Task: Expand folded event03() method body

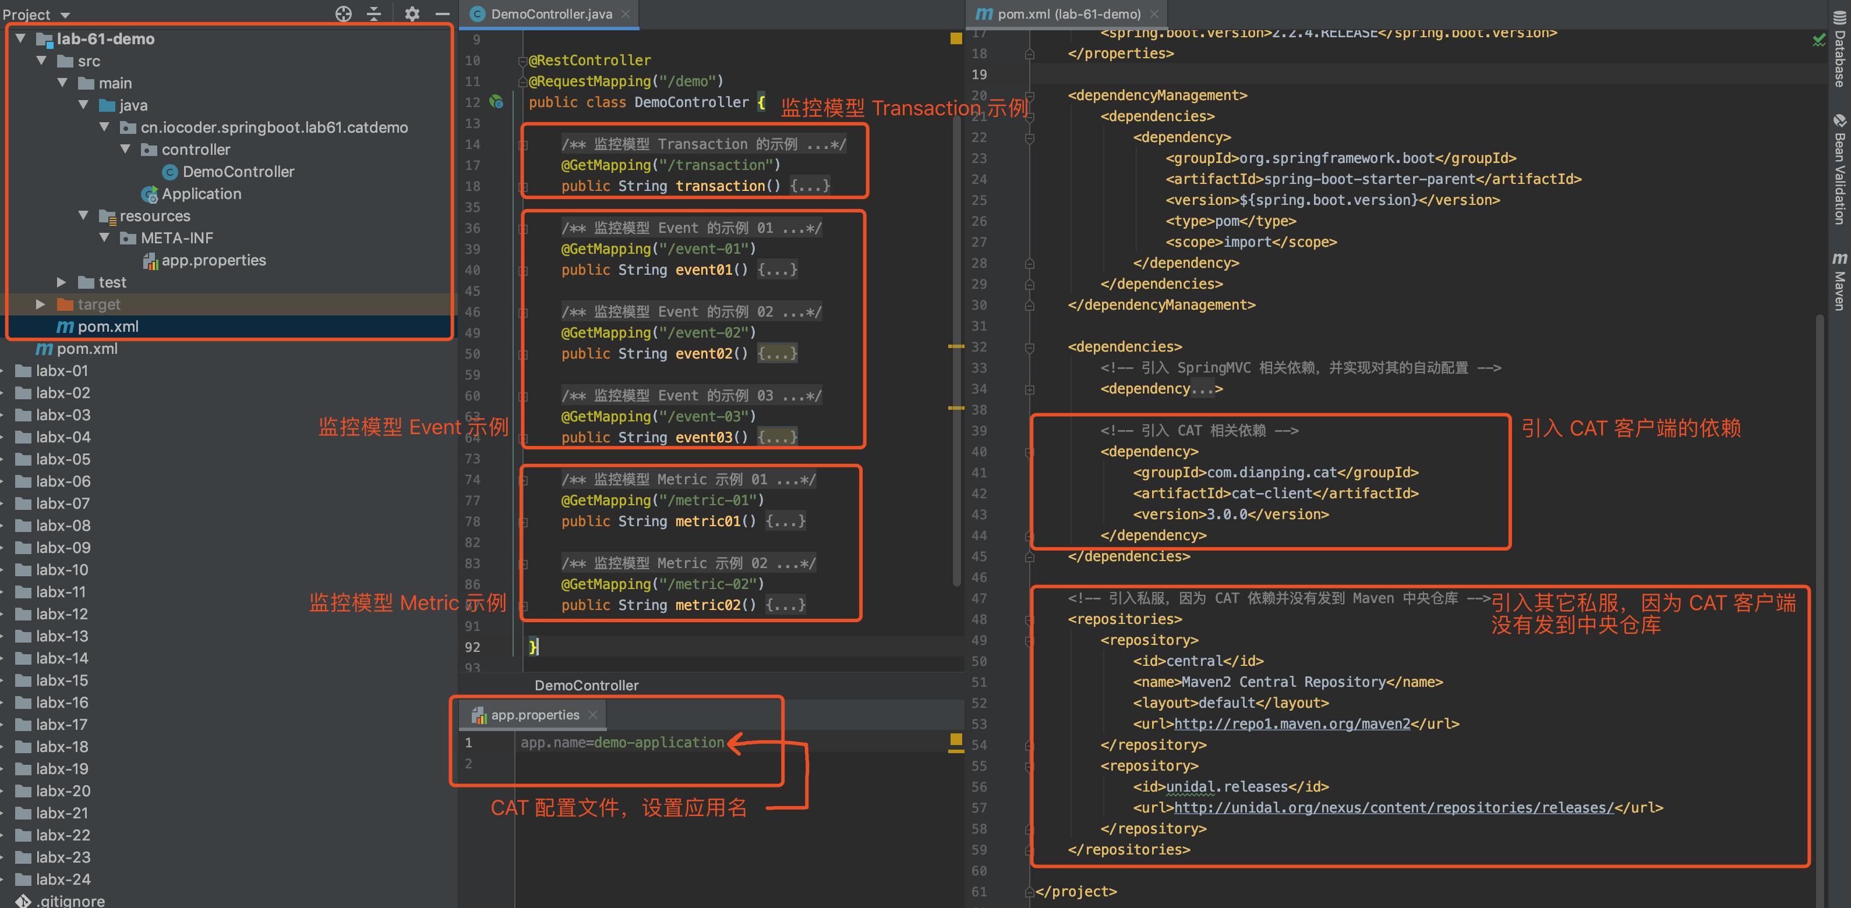Action: [778, 438]
